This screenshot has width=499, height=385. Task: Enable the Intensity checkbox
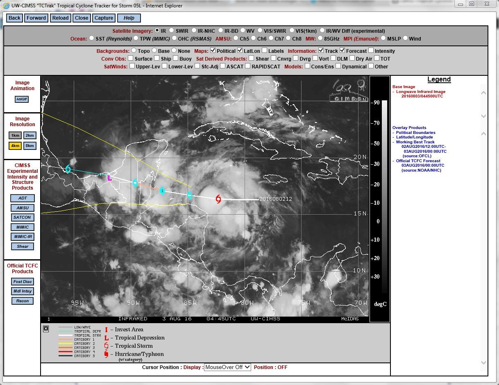click(371, 50)
